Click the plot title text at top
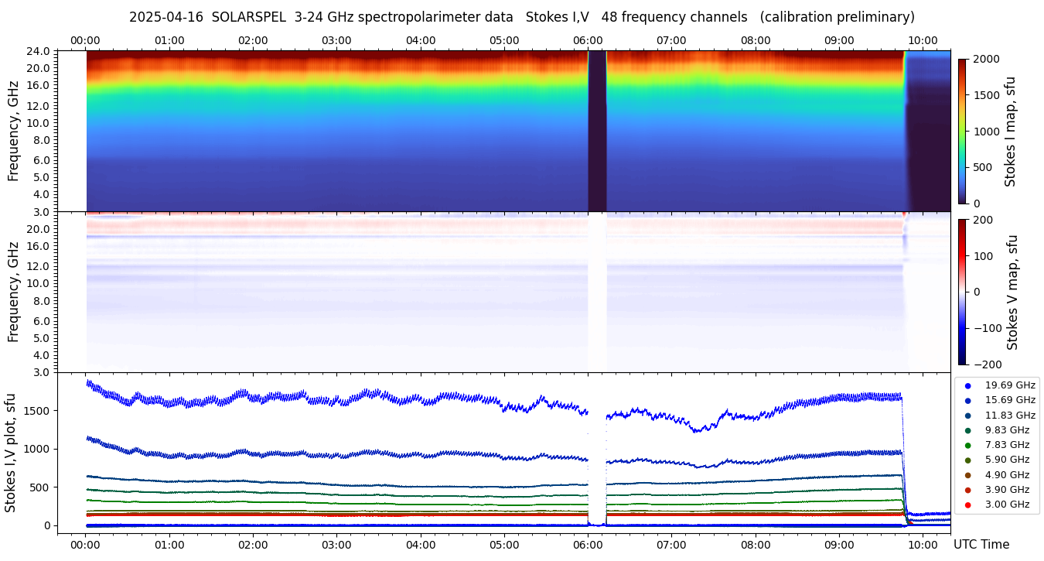Screen dimensions: 1044x561 coord(521,17)
